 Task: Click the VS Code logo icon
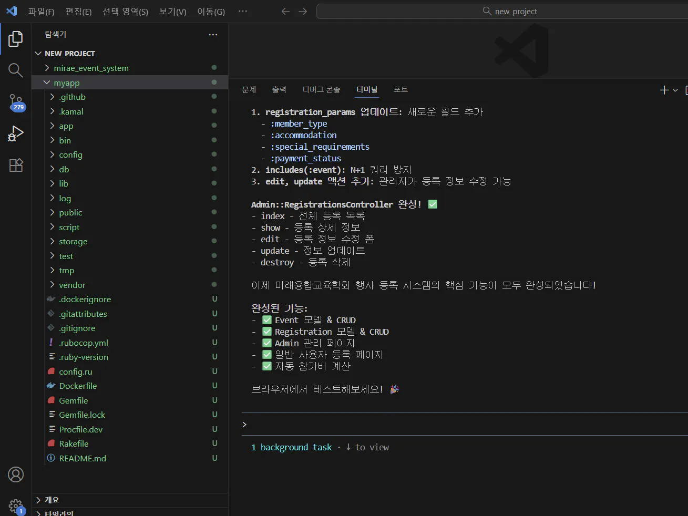point(12,11)
